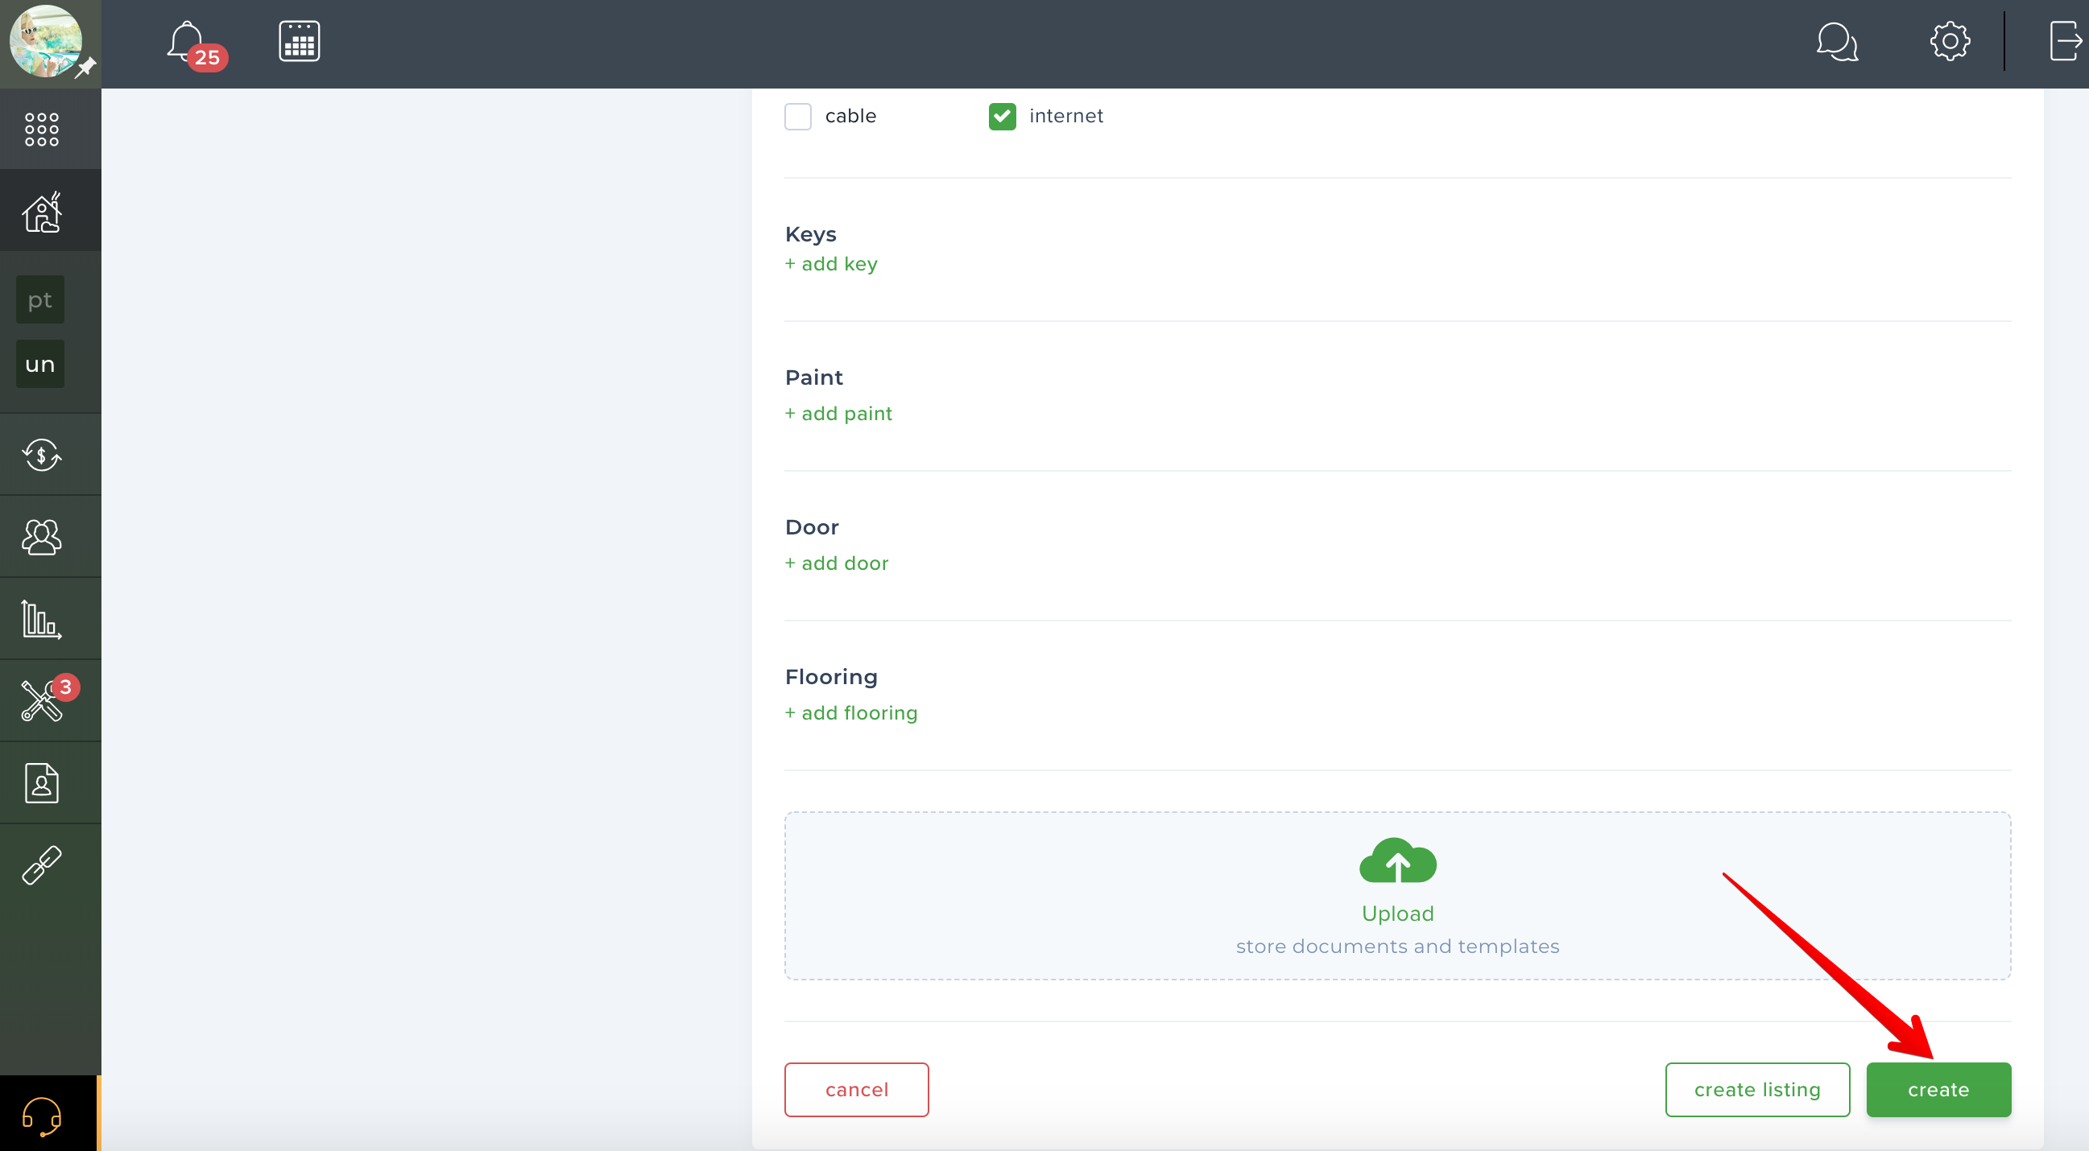This screenshot has width=2089, height=1151.
Task: Open the apps grid menu icon
Action: coord(41,130)
